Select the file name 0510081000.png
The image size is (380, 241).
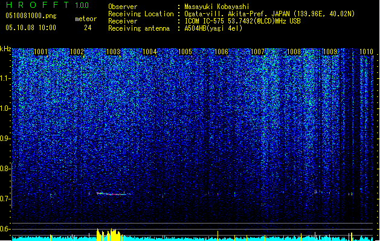(31, 16)
